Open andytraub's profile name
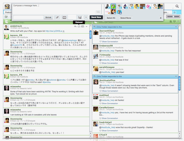The image size is (184, 141). click(16, 26)
